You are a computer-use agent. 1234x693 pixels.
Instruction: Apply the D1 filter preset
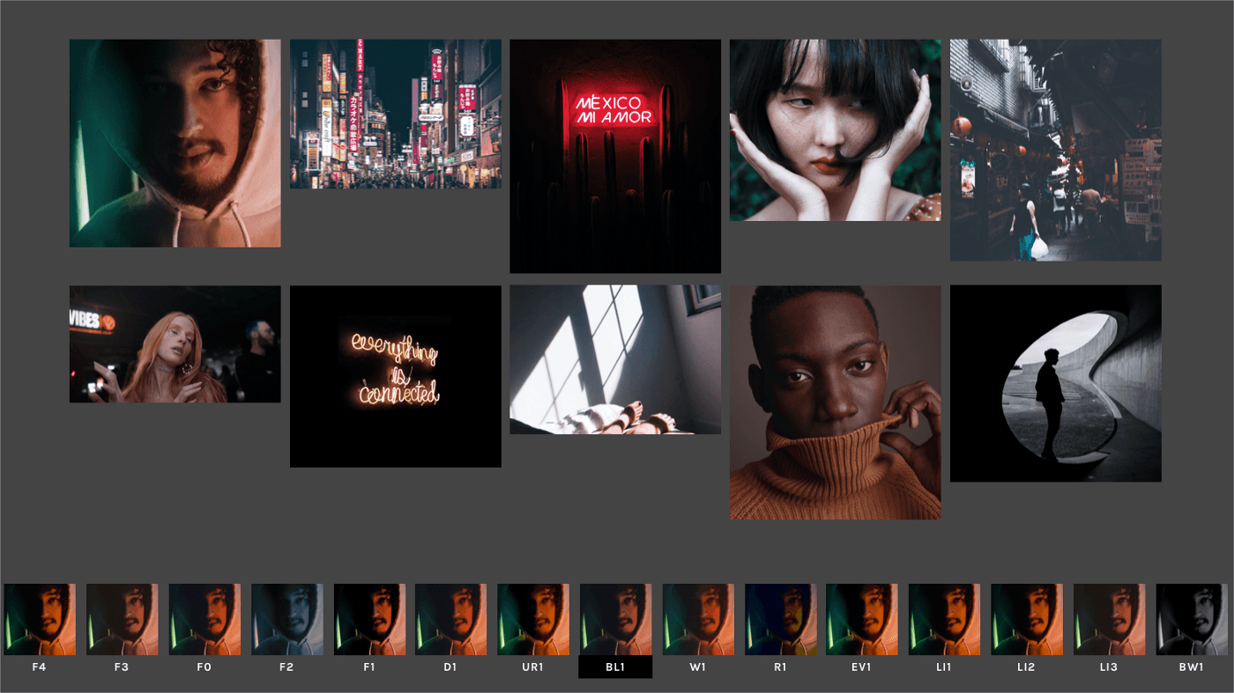coord(451,619)
